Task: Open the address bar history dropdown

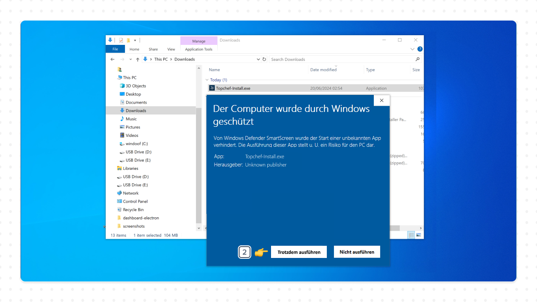Action: [x=258, y=59]
